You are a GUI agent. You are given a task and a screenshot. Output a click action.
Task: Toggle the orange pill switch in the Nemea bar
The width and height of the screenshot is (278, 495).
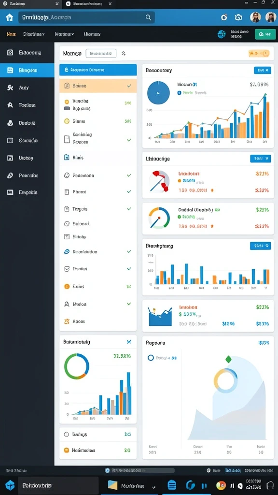tap(259, 53)
